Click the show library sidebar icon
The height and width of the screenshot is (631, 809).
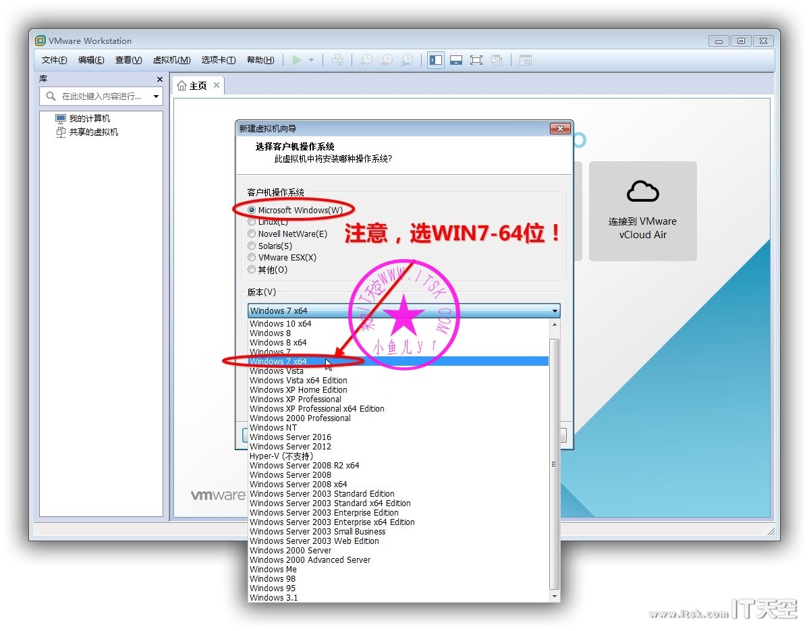436,60
